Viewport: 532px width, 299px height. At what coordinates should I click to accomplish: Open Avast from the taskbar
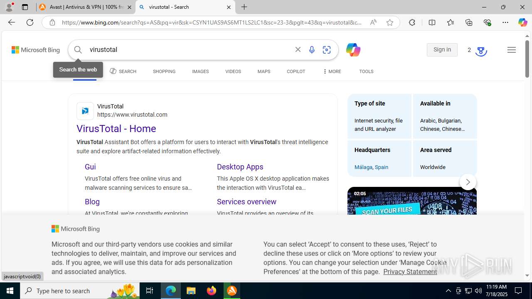click(232, 291)
